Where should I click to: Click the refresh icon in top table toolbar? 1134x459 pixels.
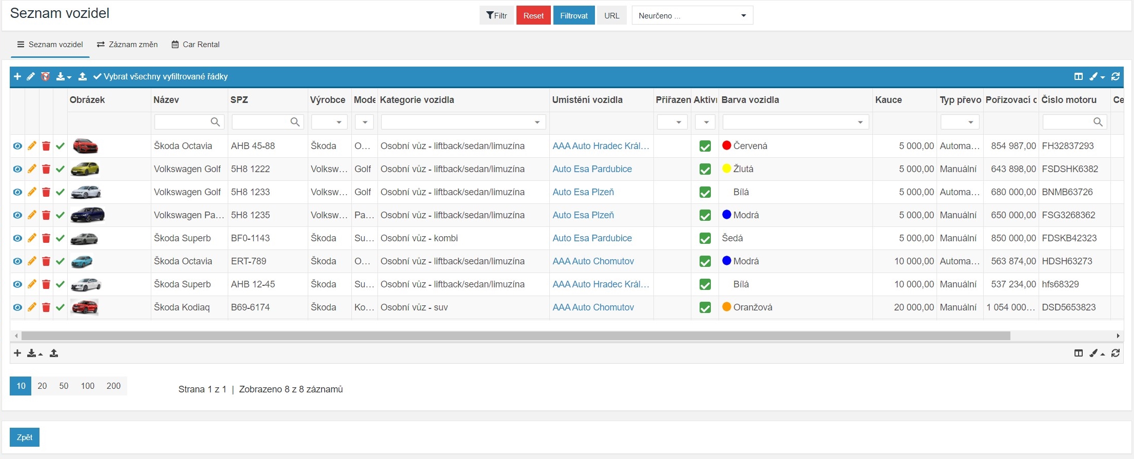click(x=1115, y=76)
